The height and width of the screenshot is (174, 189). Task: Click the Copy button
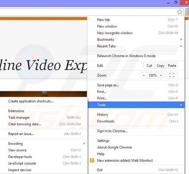(x=160, y=66)
